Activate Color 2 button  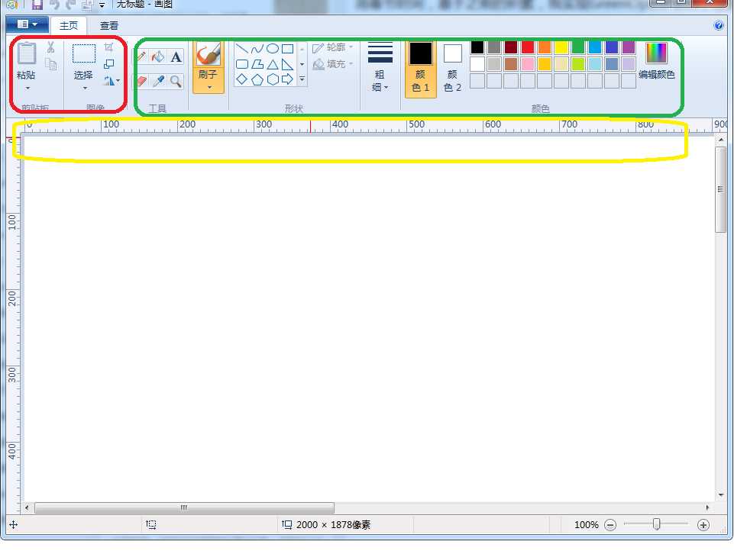click(452, 69)
